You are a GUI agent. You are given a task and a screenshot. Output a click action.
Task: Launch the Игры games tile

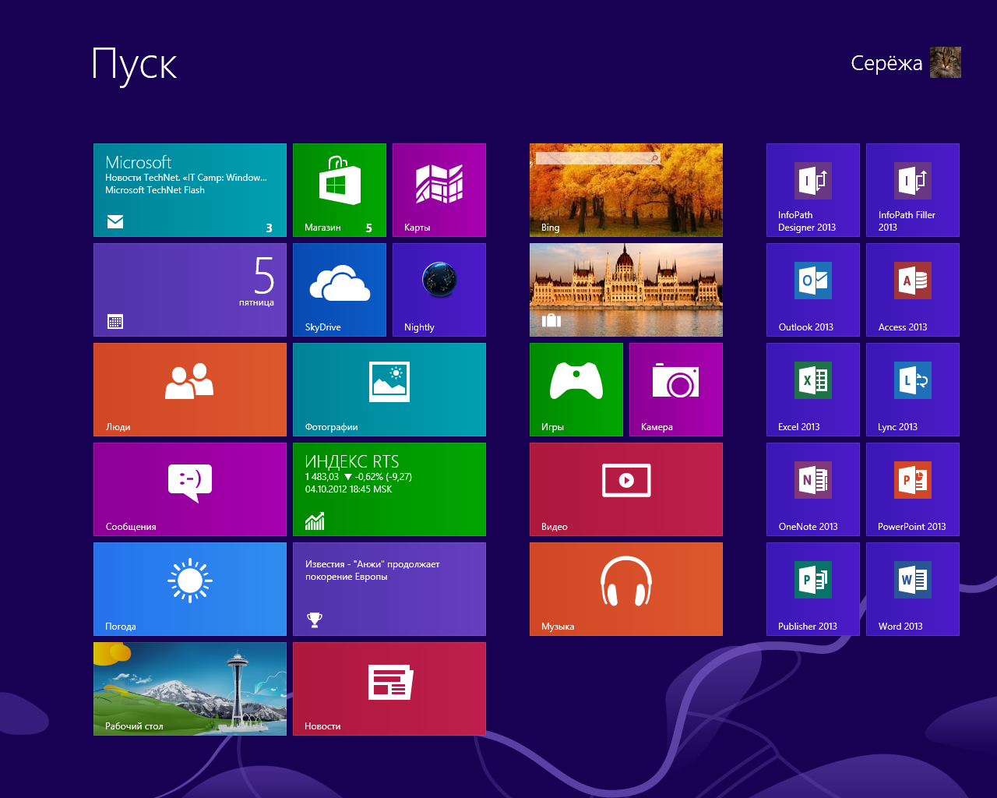(x=576, y=390)
